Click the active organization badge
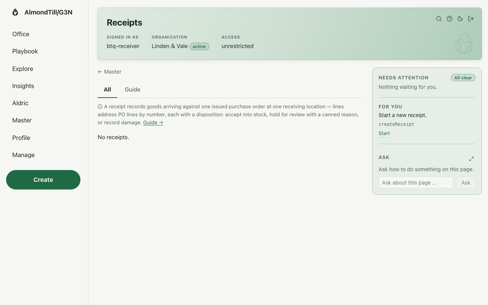The width and height of the screenshot is (488, 305). point(199,47)
